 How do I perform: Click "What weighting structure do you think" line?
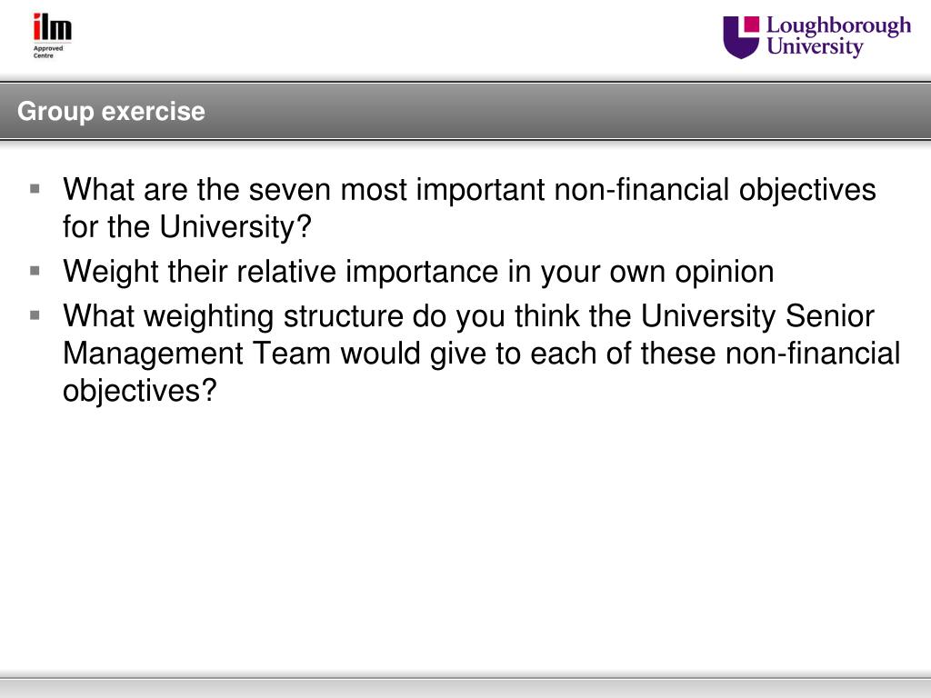tap(468, 316)
